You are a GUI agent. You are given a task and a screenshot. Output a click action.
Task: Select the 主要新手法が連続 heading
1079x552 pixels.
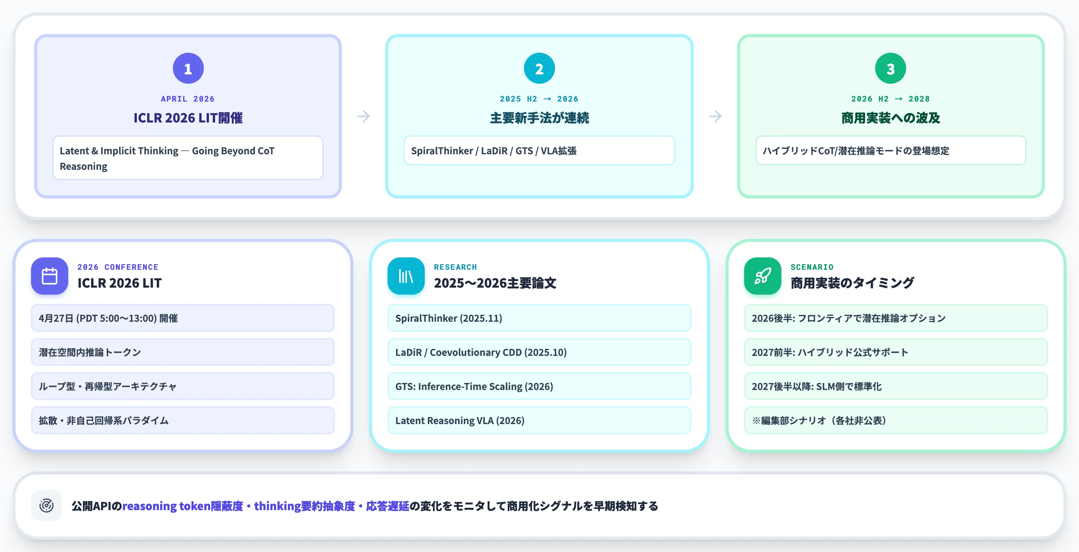[539, 118]
